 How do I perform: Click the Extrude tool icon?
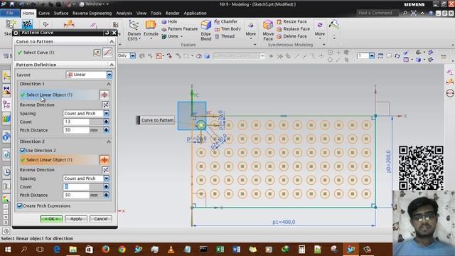(x=151, y=25)
